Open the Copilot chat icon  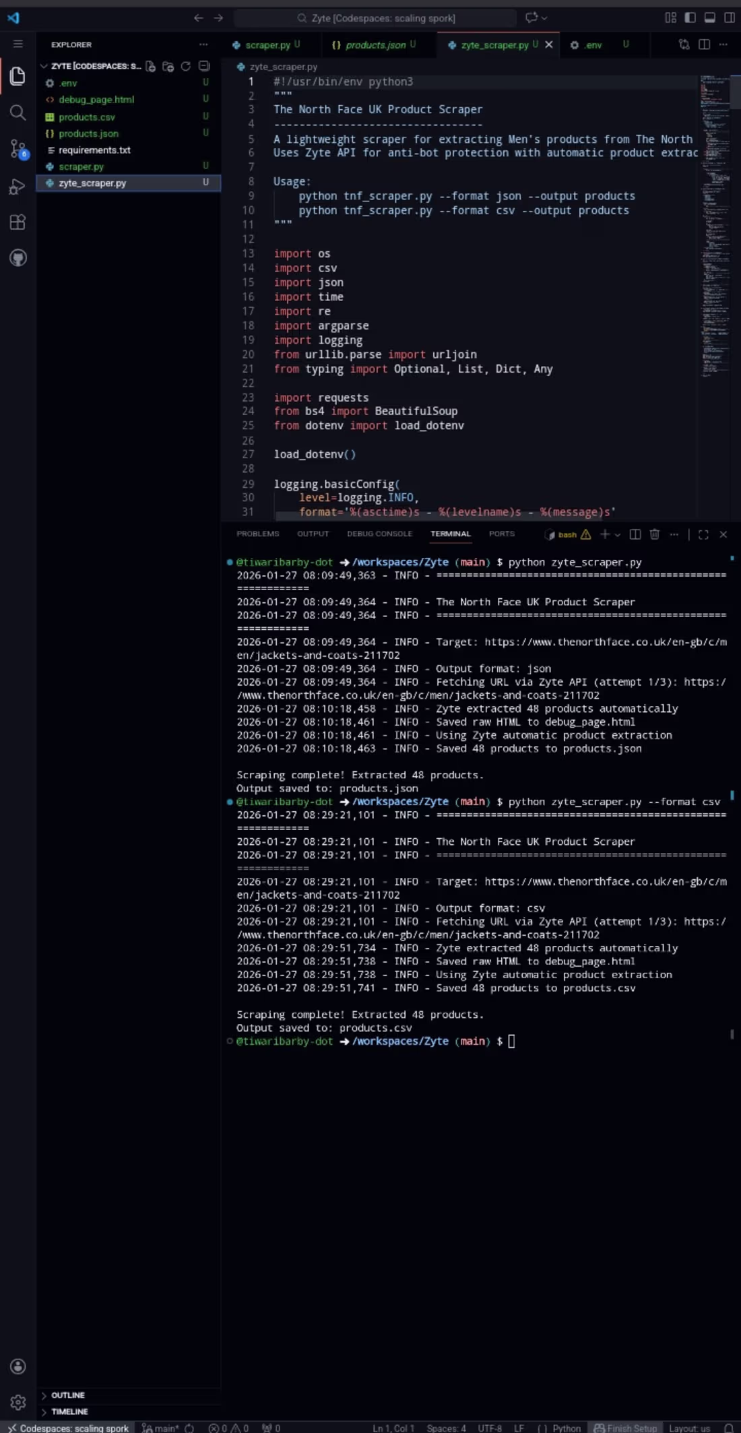(x=531, y=18)
